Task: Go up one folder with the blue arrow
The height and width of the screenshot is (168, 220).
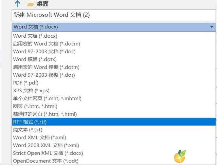Action: tap(18, 3)
